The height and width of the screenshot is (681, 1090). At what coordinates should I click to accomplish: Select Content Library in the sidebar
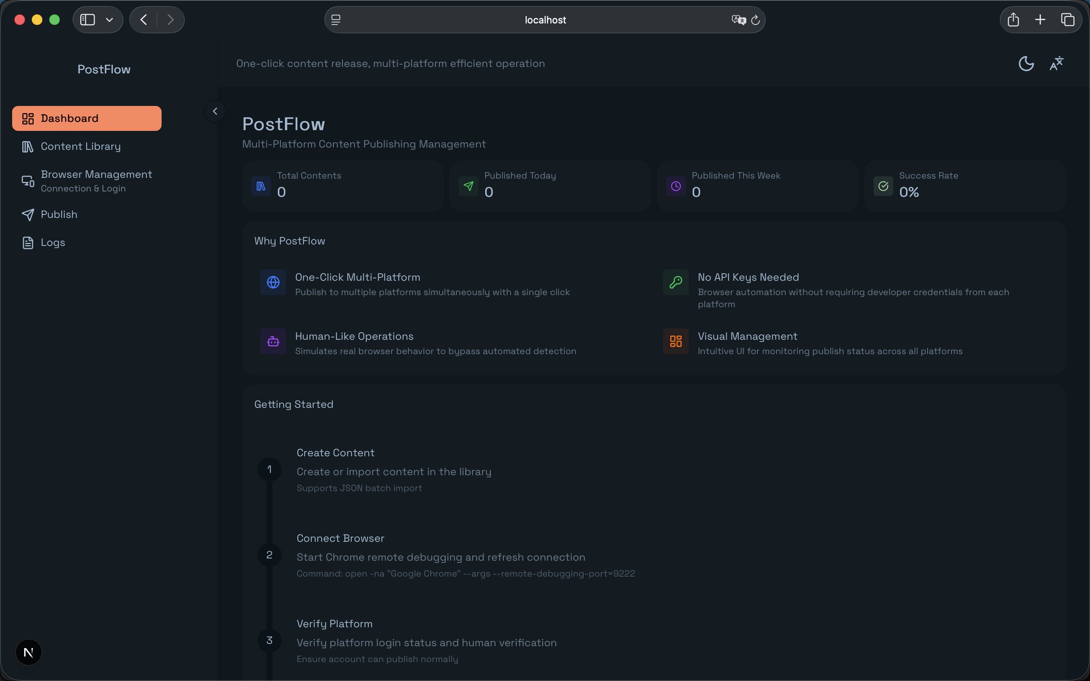click(81, 146)
